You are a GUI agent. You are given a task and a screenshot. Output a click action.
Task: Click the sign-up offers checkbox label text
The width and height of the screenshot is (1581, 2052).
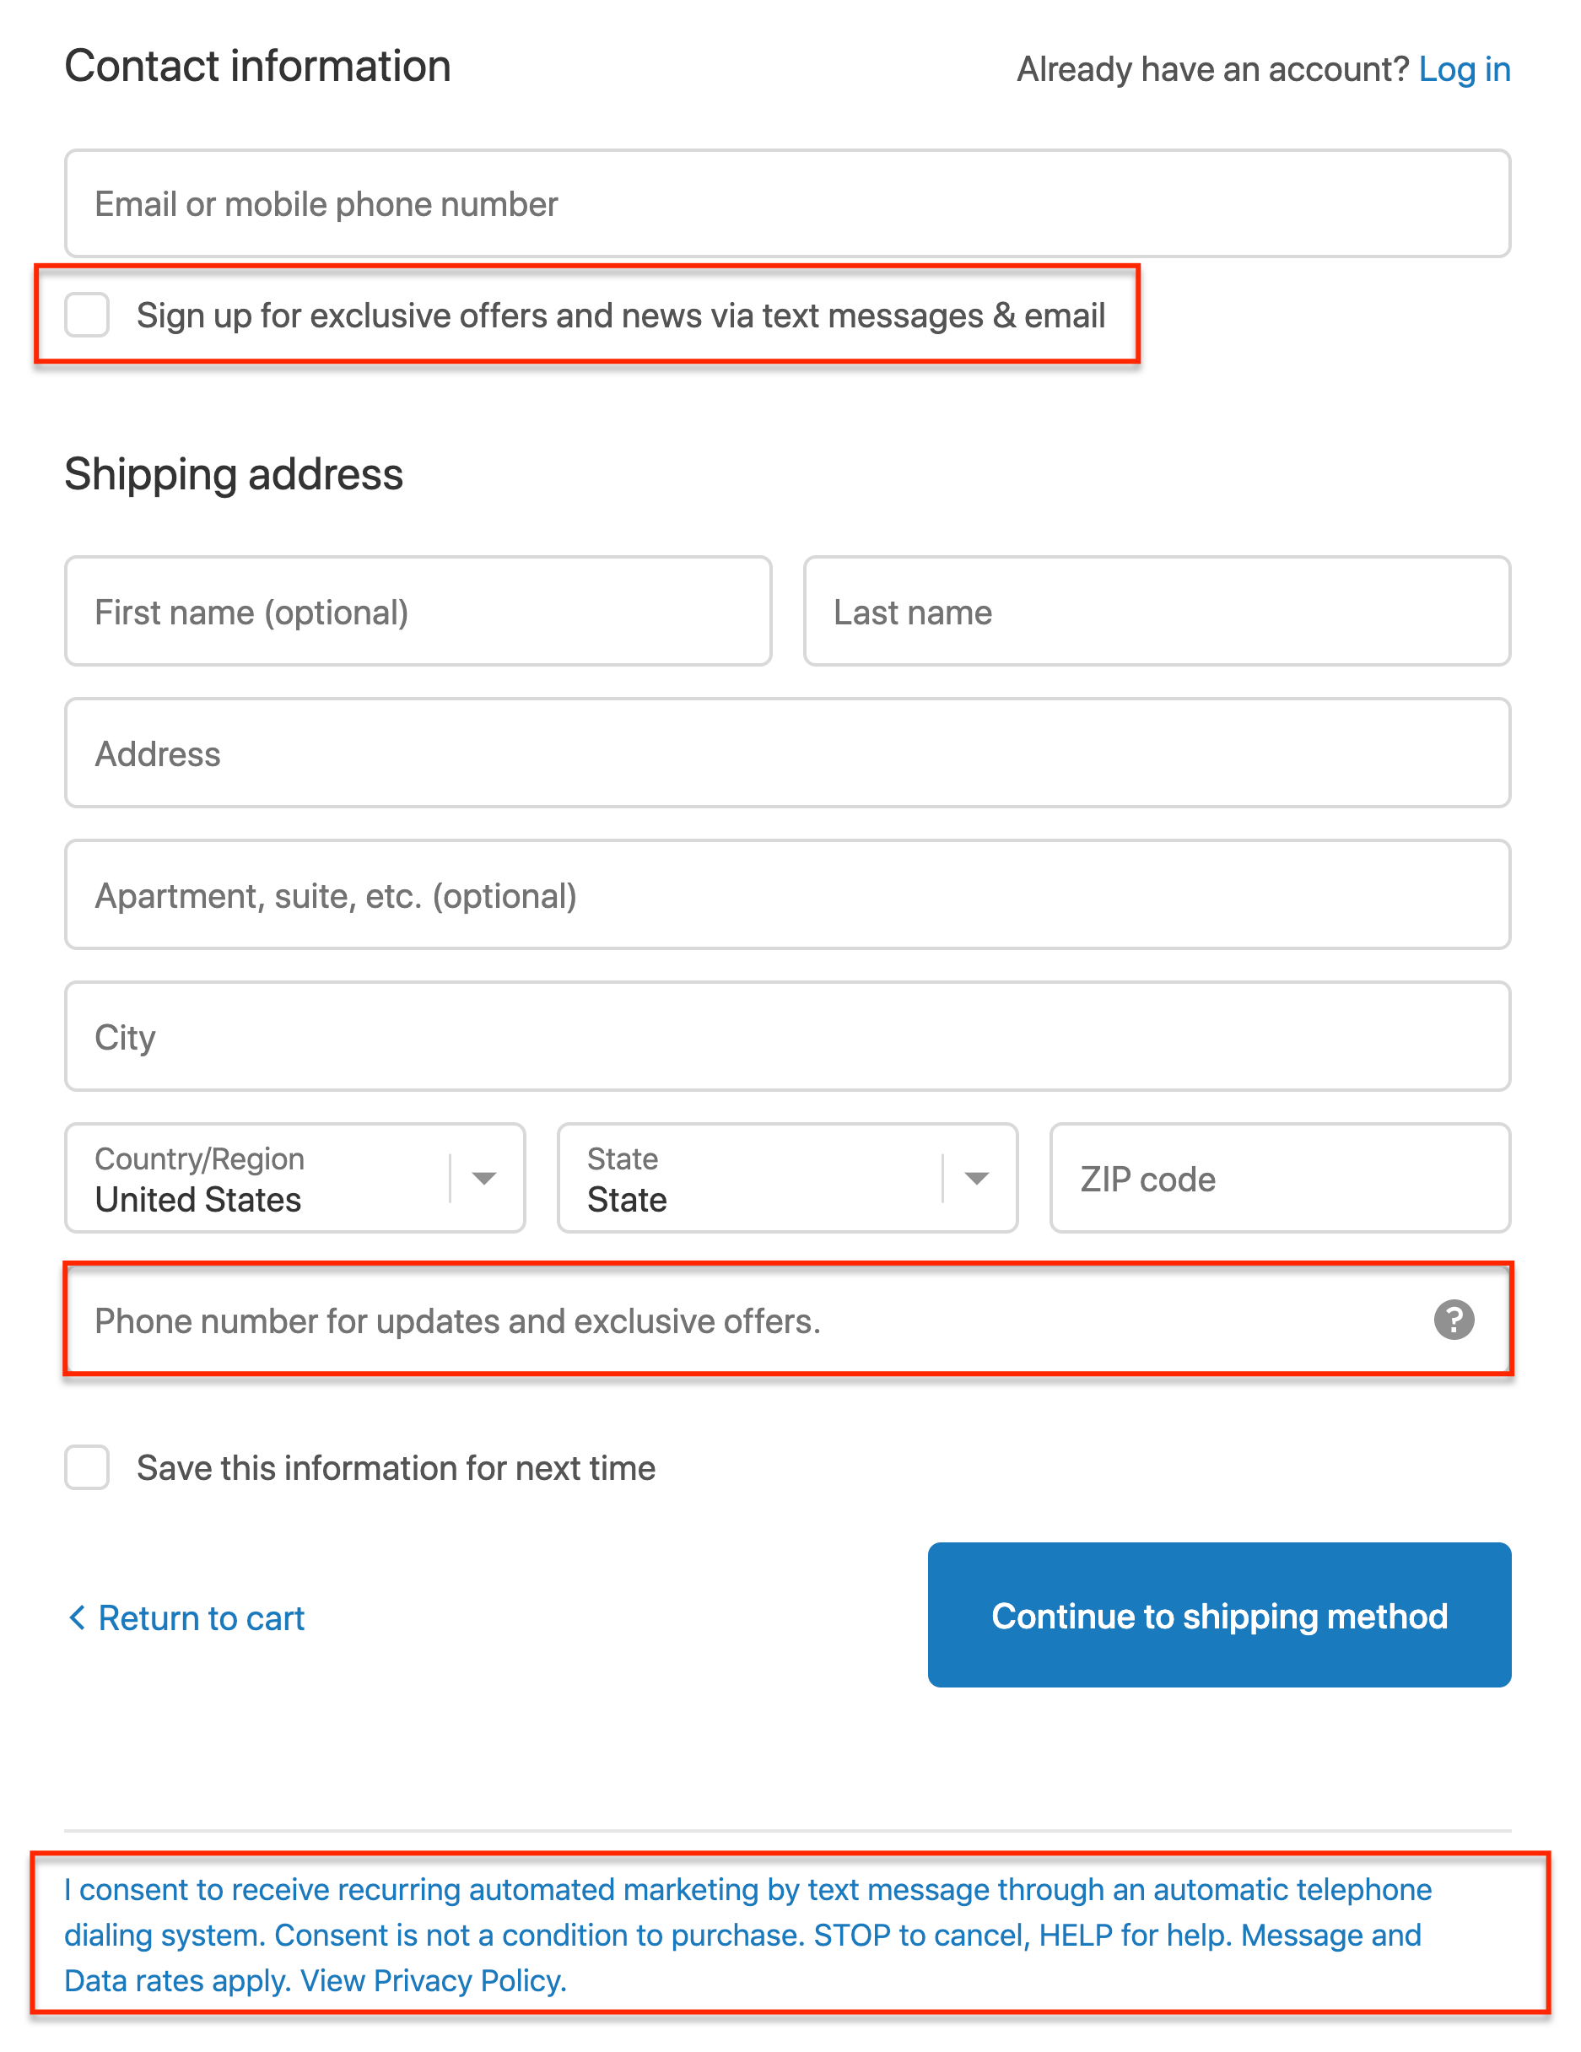tap(620, 316)
